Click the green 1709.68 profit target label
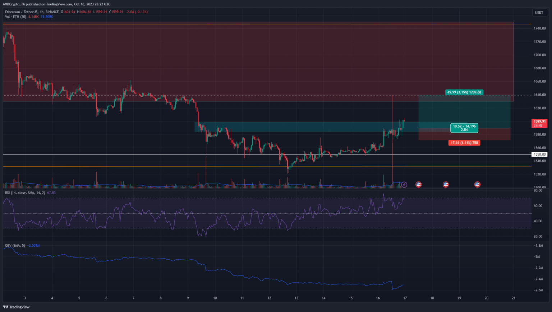The image size is (552, 312). tap(464, 92)
